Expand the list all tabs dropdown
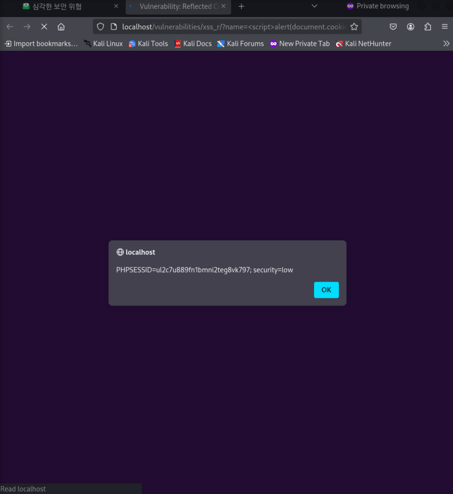 click(x=314, y=6)
